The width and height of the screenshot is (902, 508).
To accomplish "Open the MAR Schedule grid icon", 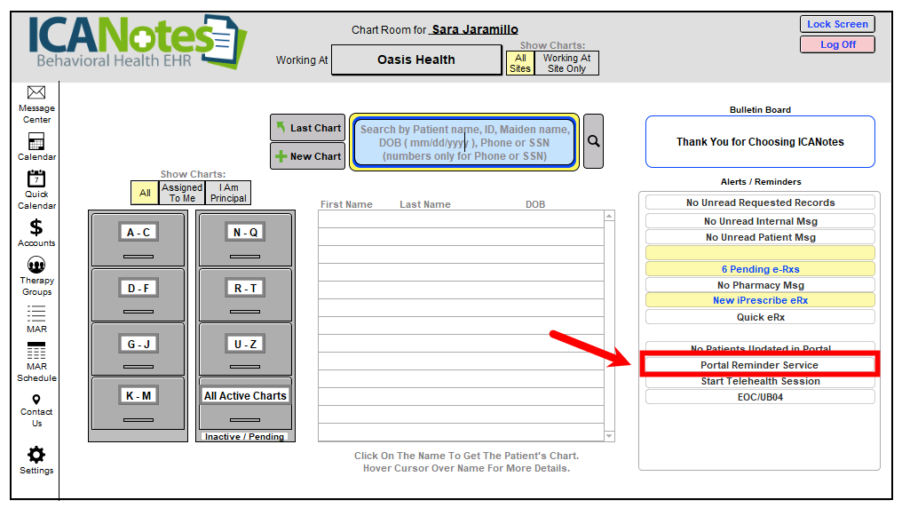I will click(x=36, y=351).
